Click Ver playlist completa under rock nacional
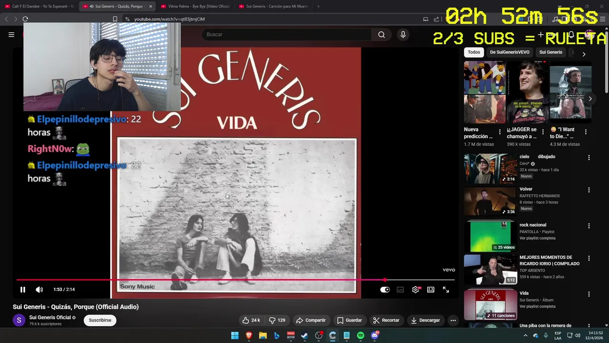This screenshot has height=343, width=609. (x=537, y=238)
